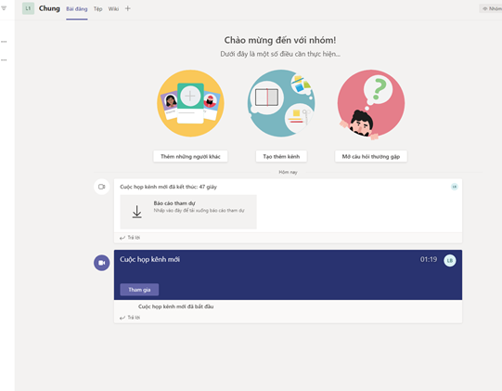This screenshot has height=391, width=502.
Task: Switch to the Tệp tab
Action: [98, 9]
